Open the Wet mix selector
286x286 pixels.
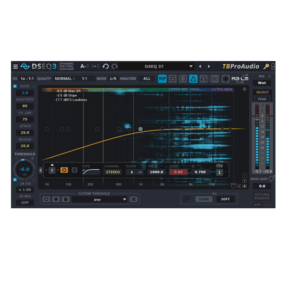point(262,83)
